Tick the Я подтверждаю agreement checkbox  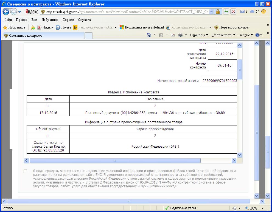tap(25, 171)
